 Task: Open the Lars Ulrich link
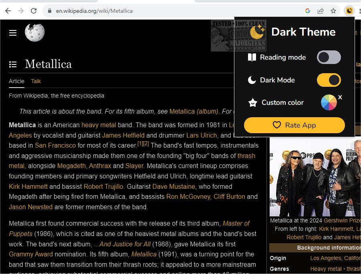(202, 135)
